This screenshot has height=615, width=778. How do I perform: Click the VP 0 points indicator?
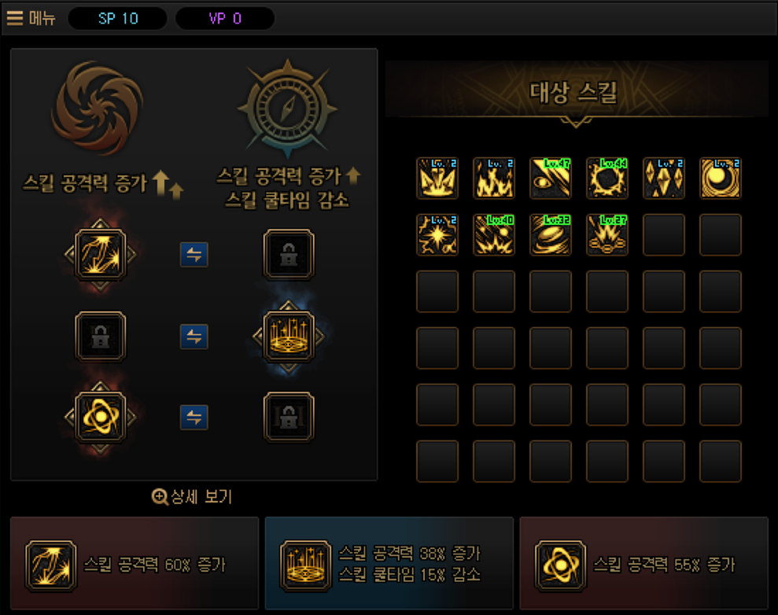(225, 18)
